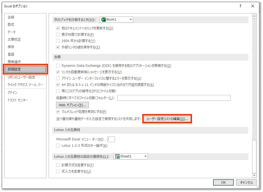The height and width of the screenshot is (192, 263).
Task: Click scrollbar up arrow
Action: coord(254,16)
